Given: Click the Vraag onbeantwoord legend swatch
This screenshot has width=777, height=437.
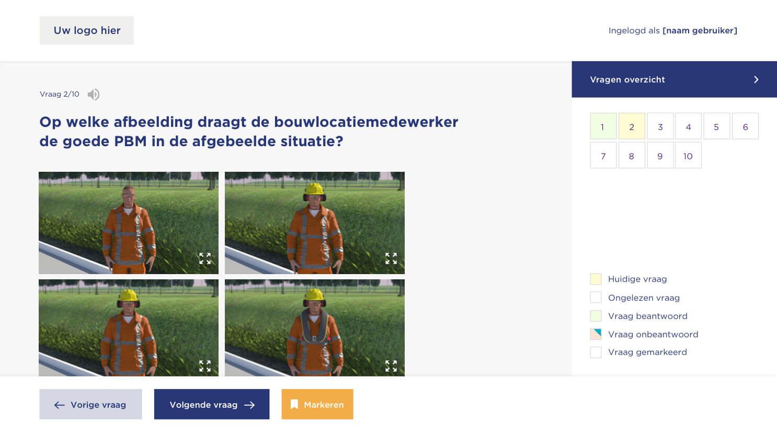Looking at the screenshot, I should [596, 334].
